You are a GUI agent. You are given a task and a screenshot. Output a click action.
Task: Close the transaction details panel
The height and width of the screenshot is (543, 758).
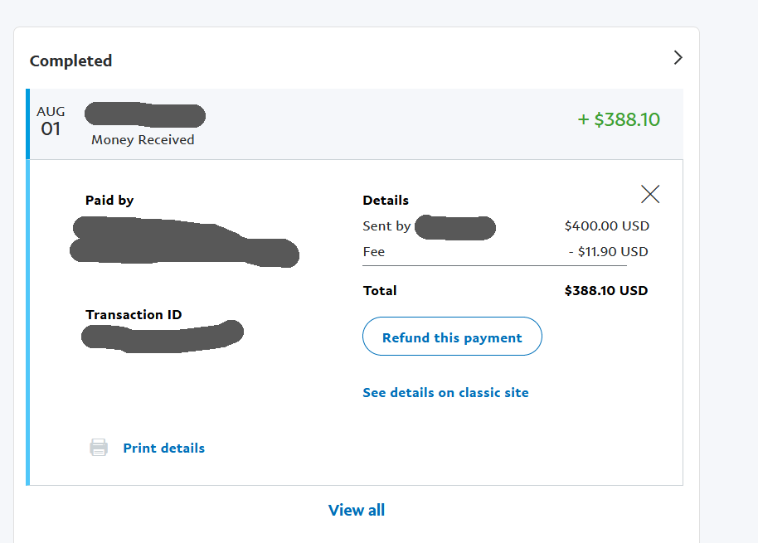tap(650, 194)
